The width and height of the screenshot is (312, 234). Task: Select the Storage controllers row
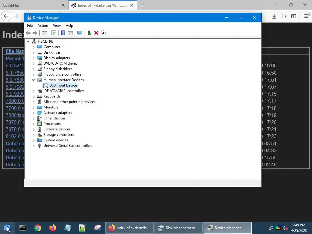(58, 135)
